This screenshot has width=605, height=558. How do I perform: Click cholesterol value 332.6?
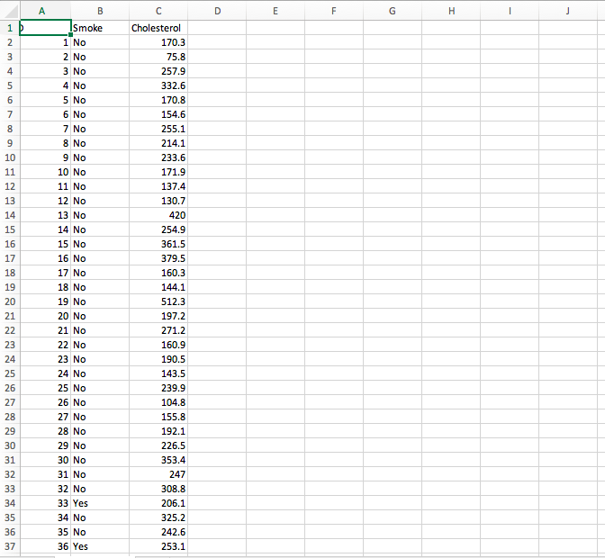158,85
